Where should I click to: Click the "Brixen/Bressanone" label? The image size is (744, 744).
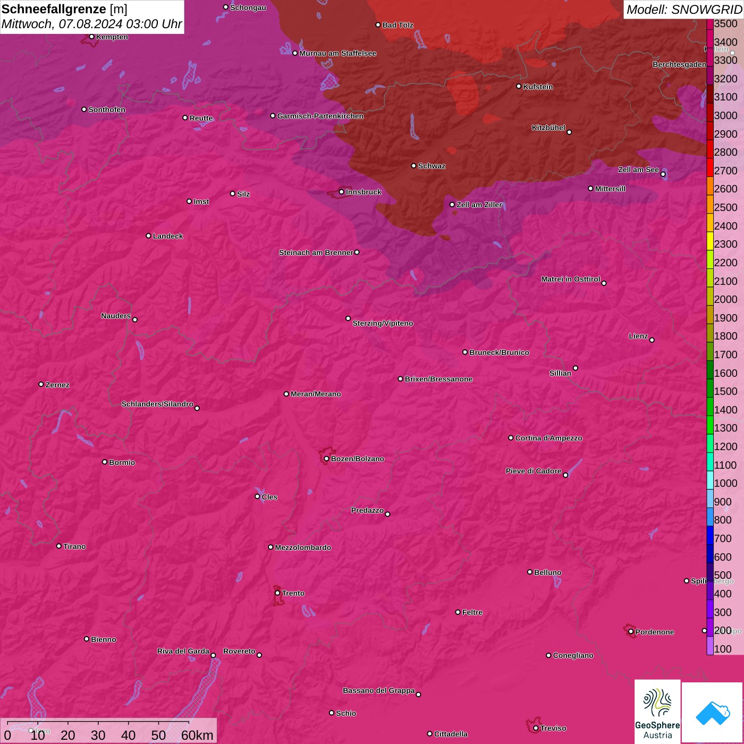(439, 379)
